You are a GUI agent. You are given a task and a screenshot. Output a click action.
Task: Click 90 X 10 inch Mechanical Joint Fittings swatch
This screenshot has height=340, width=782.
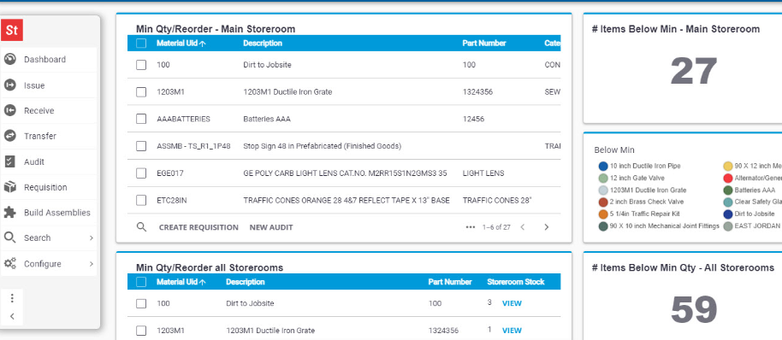point(603,226)
